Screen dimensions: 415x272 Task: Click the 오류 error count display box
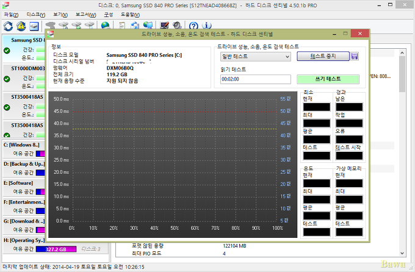tap(349, 140)
